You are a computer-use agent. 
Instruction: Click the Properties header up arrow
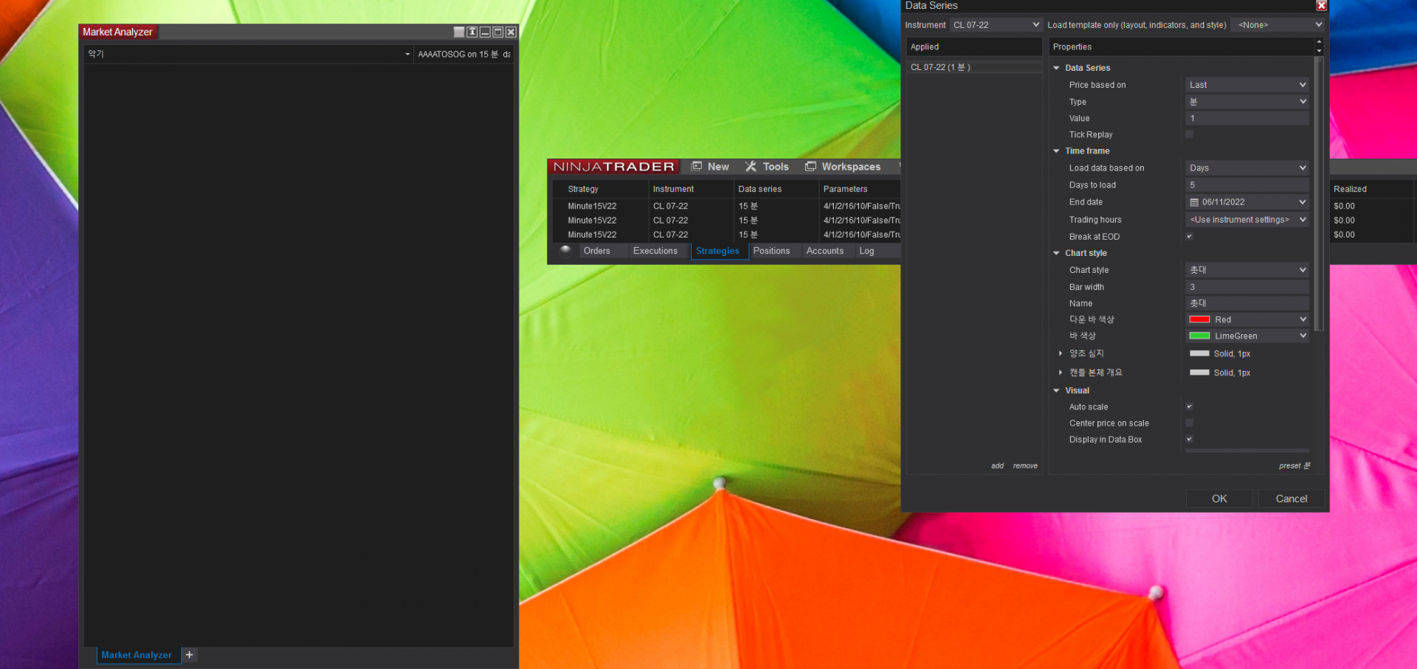click(x=1319, y=42)
